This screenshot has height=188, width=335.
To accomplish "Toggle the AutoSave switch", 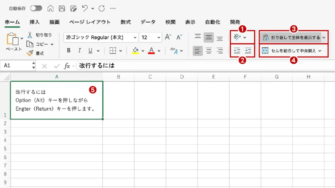I will [36, 8].
